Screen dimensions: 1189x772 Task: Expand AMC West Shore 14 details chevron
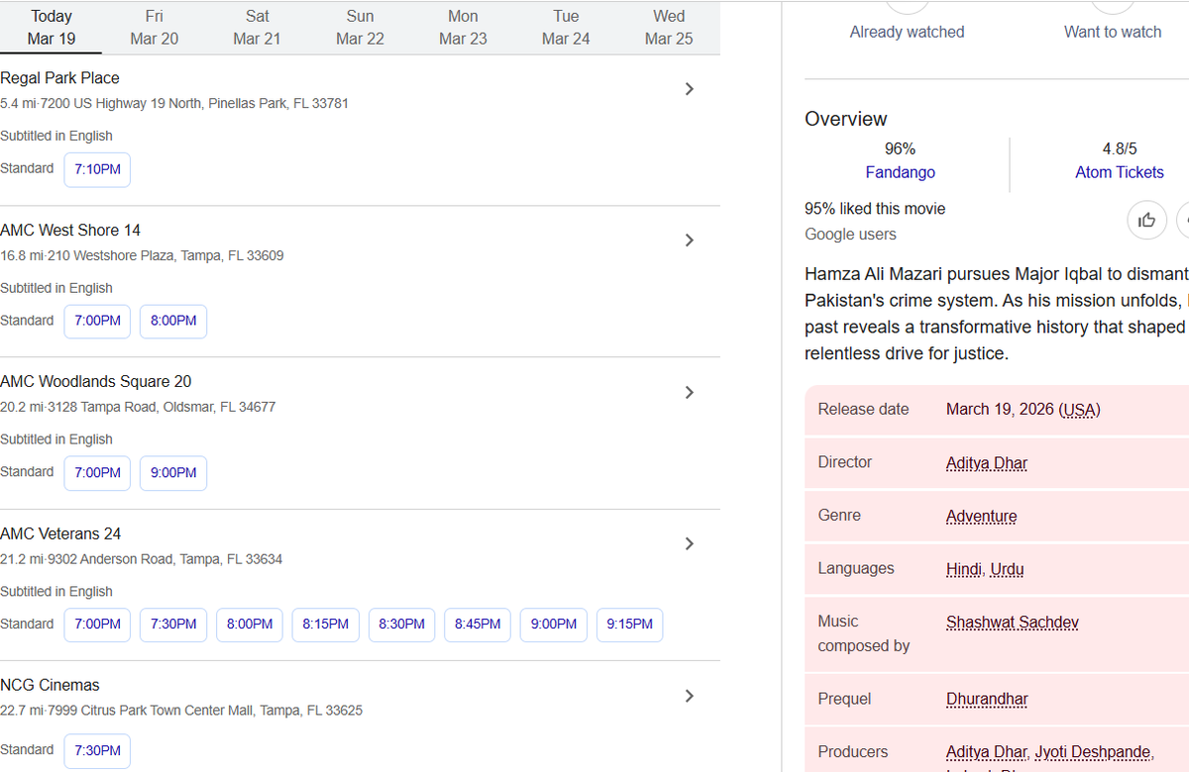click(690, 241)
